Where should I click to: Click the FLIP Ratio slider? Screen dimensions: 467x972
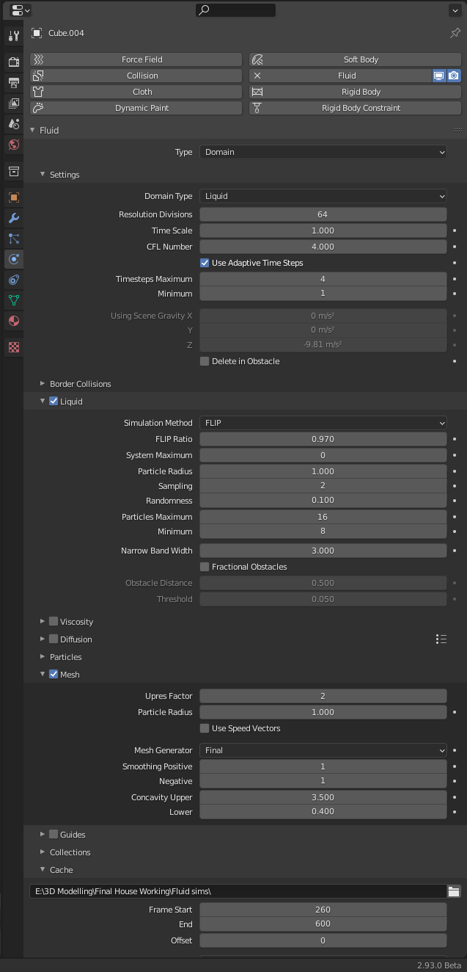click(323, 439)
